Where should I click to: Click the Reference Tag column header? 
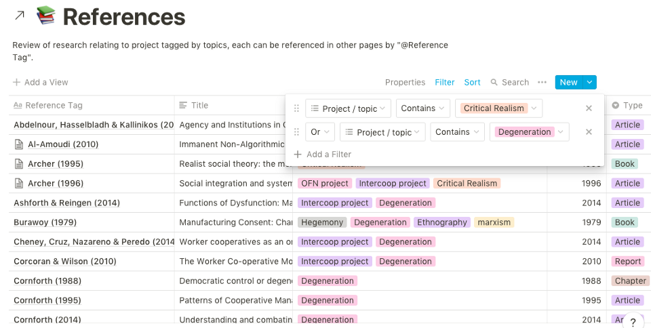point(54,106)
